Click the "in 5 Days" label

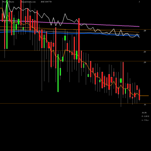point(145,120)
